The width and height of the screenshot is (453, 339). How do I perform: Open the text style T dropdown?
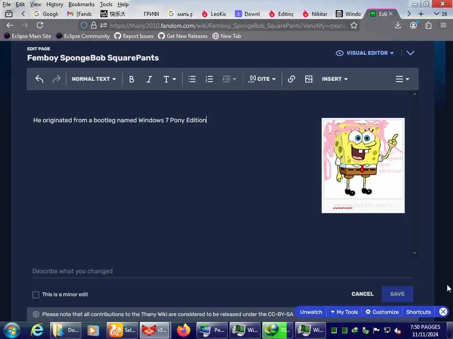(169, 79)
